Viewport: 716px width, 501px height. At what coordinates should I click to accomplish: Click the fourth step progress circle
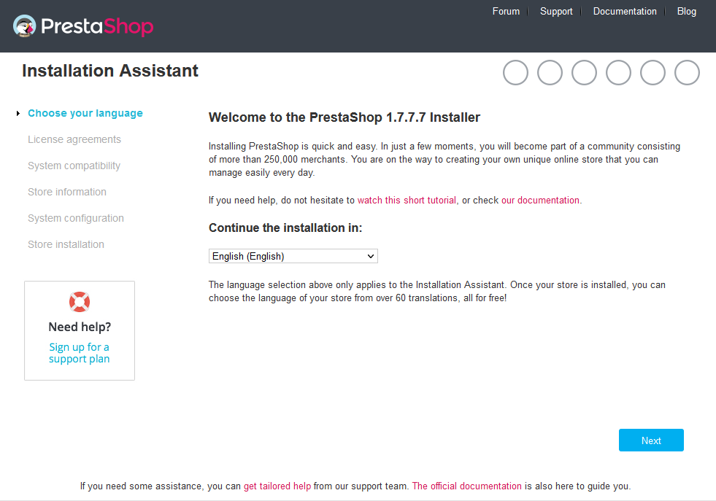pos(618,72)
